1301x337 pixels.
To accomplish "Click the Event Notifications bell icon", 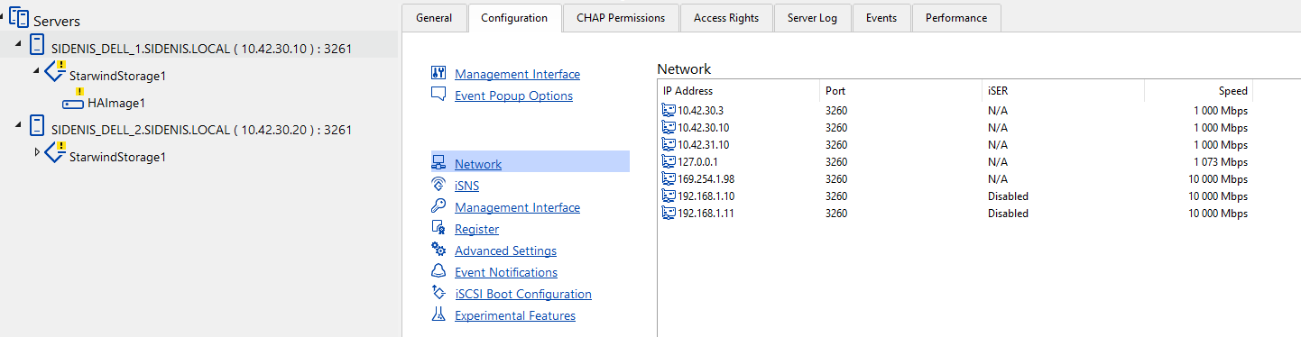I will tap(438, 271).
